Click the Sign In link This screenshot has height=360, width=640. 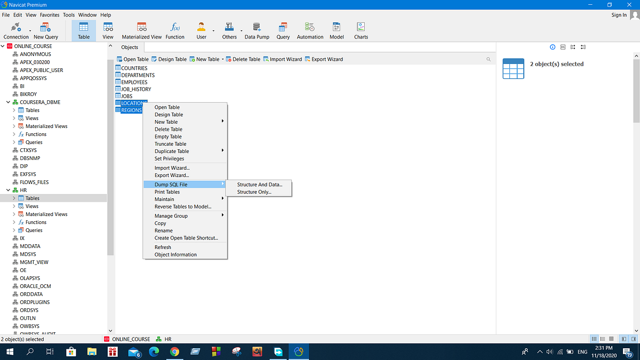[619, 14]
